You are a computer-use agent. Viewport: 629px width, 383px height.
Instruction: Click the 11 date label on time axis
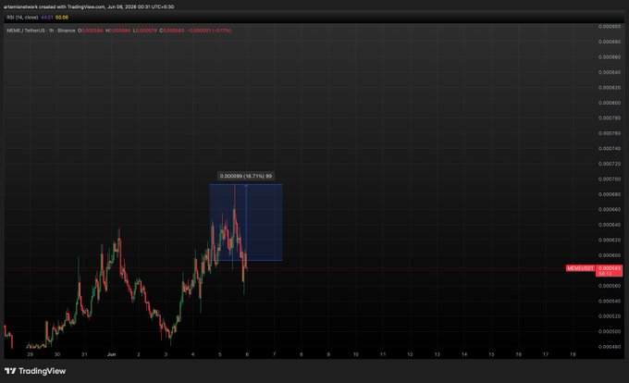(x=383, y=354)
